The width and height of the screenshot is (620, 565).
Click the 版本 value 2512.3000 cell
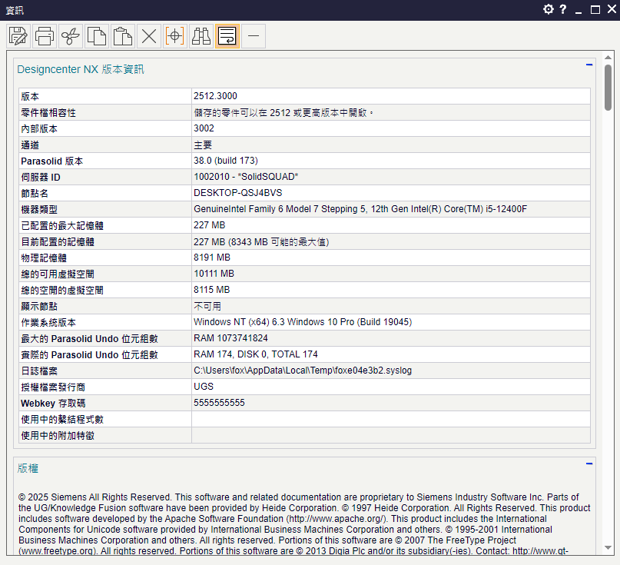pos(215,96)
